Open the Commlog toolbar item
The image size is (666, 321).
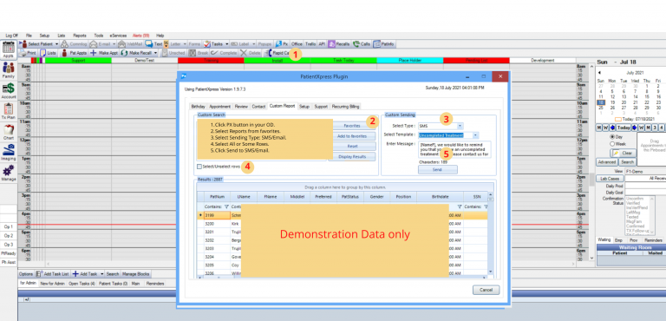pyautogui.click(x=74, y=43)
